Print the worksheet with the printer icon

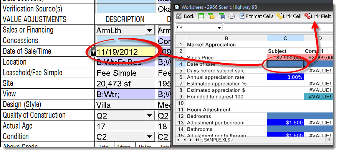tap(232, 16)
